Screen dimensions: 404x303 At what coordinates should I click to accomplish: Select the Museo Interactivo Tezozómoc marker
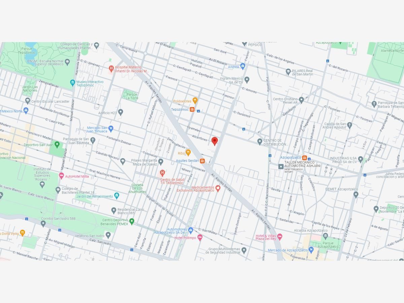pos(72,83)
